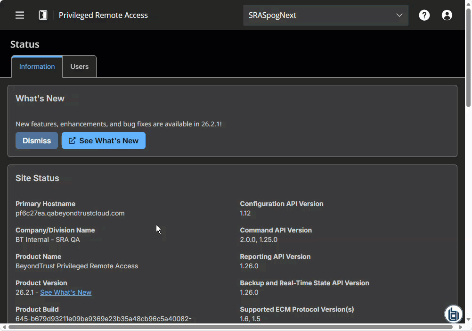472x331 pixels.
Task: Expand the SRASpogNext site dropdown
Action: [326, 15]
